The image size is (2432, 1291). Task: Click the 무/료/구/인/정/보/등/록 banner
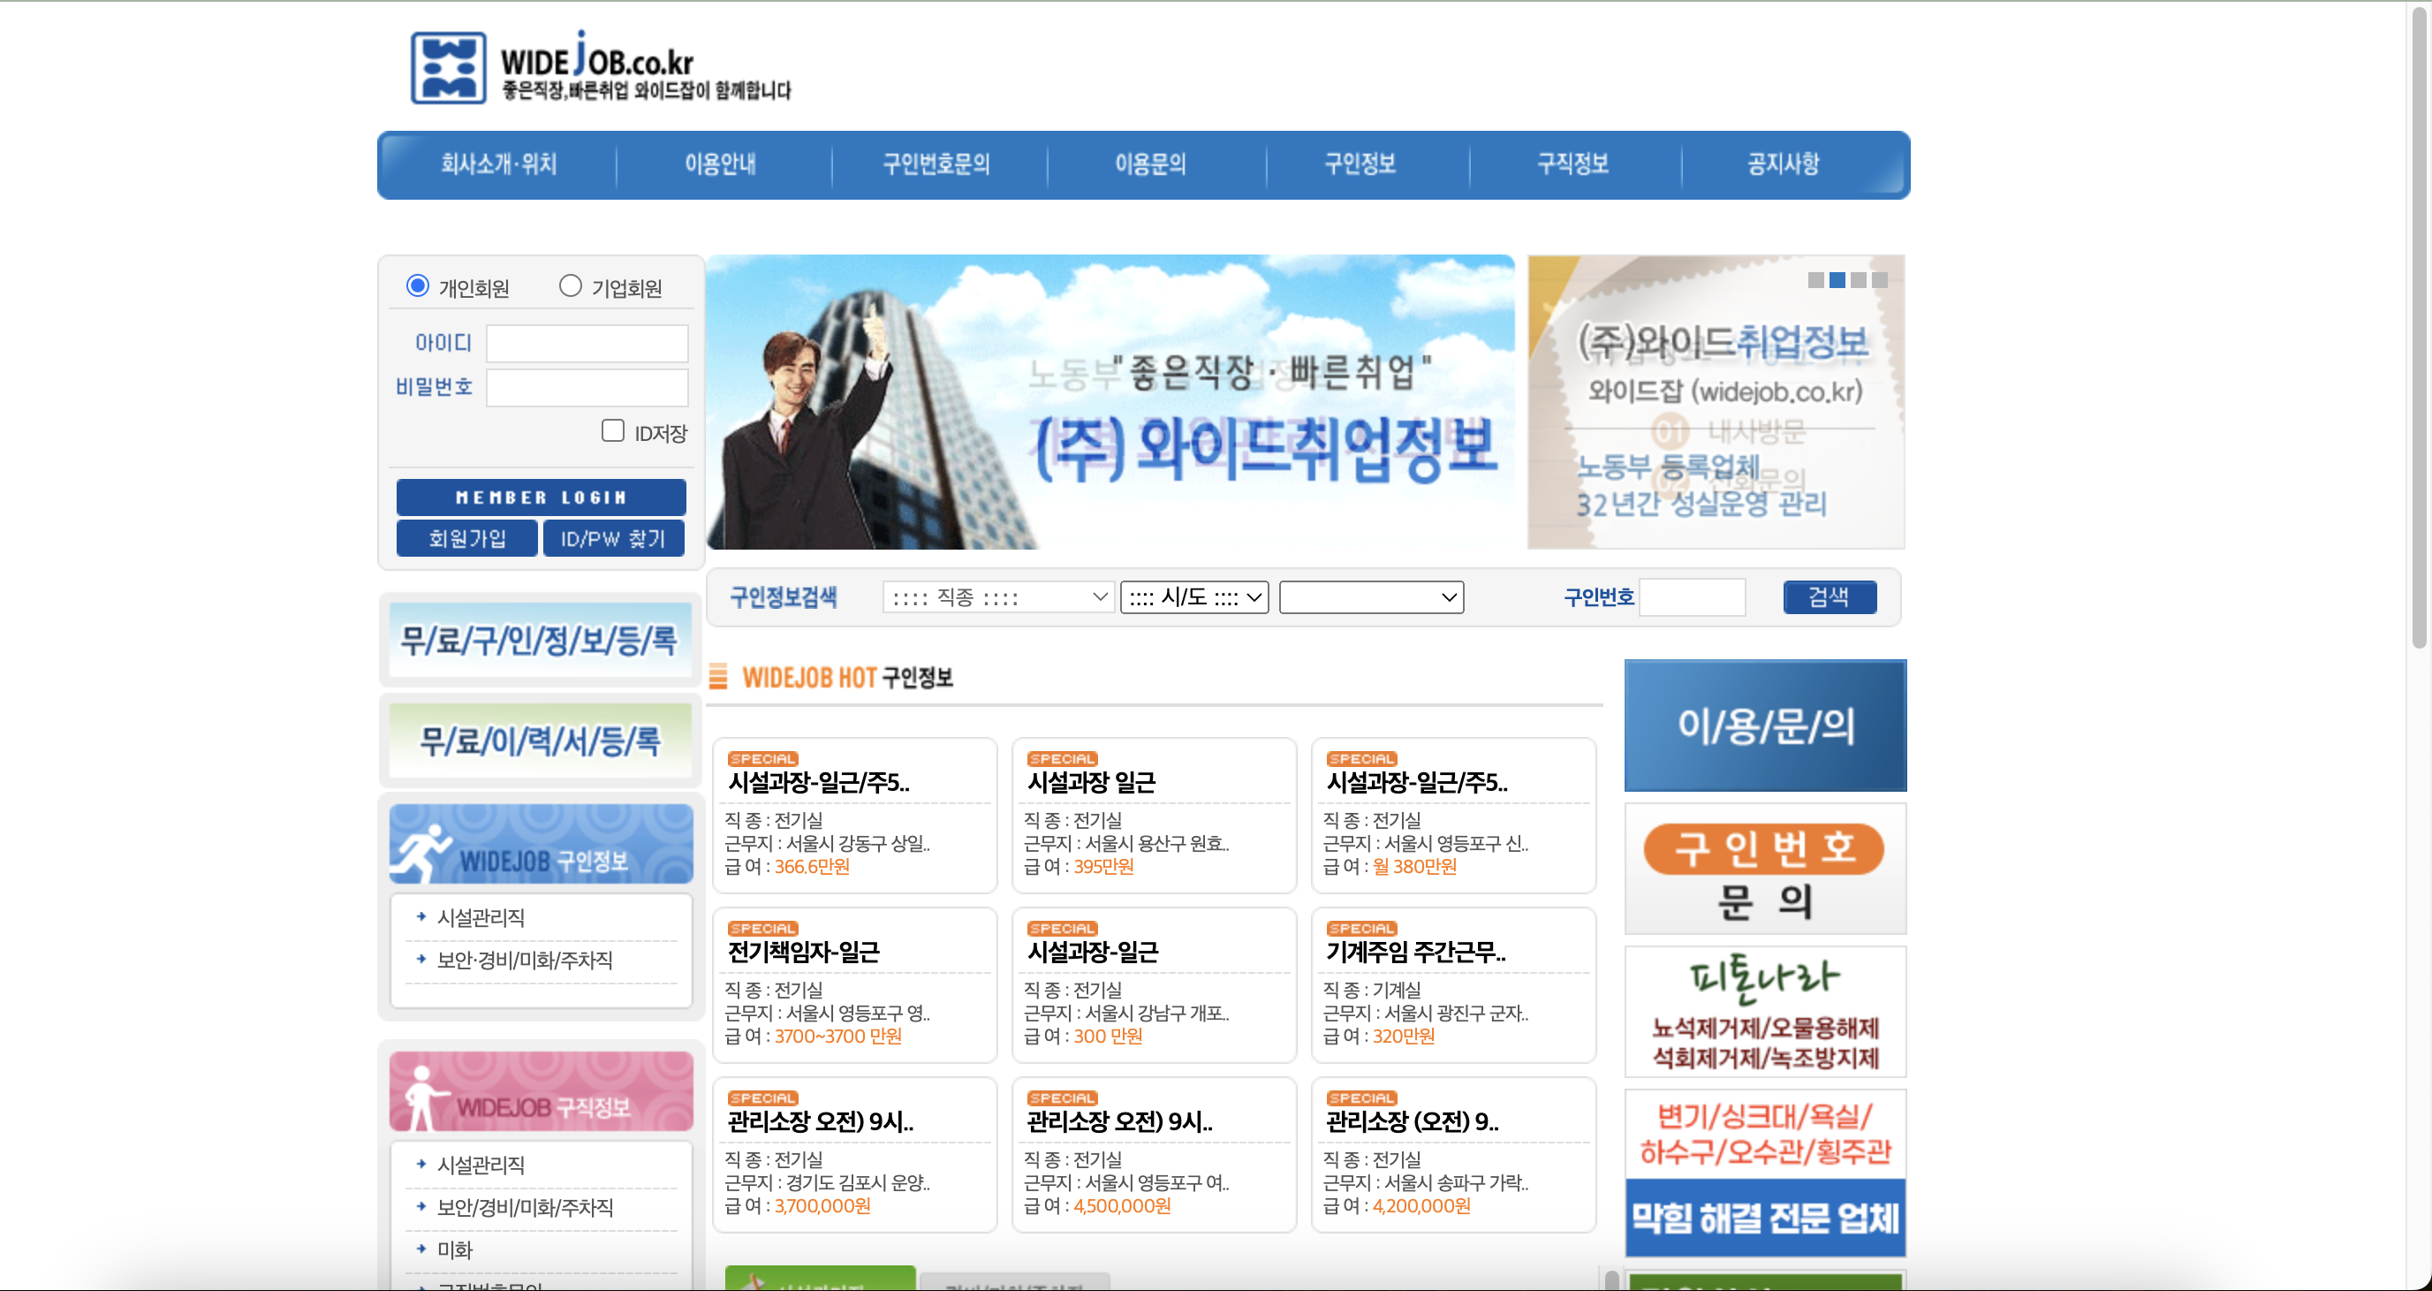point(540,640)
